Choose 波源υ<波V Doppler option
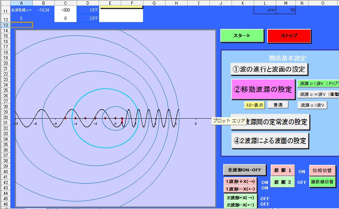 click(x=318, y=84)
